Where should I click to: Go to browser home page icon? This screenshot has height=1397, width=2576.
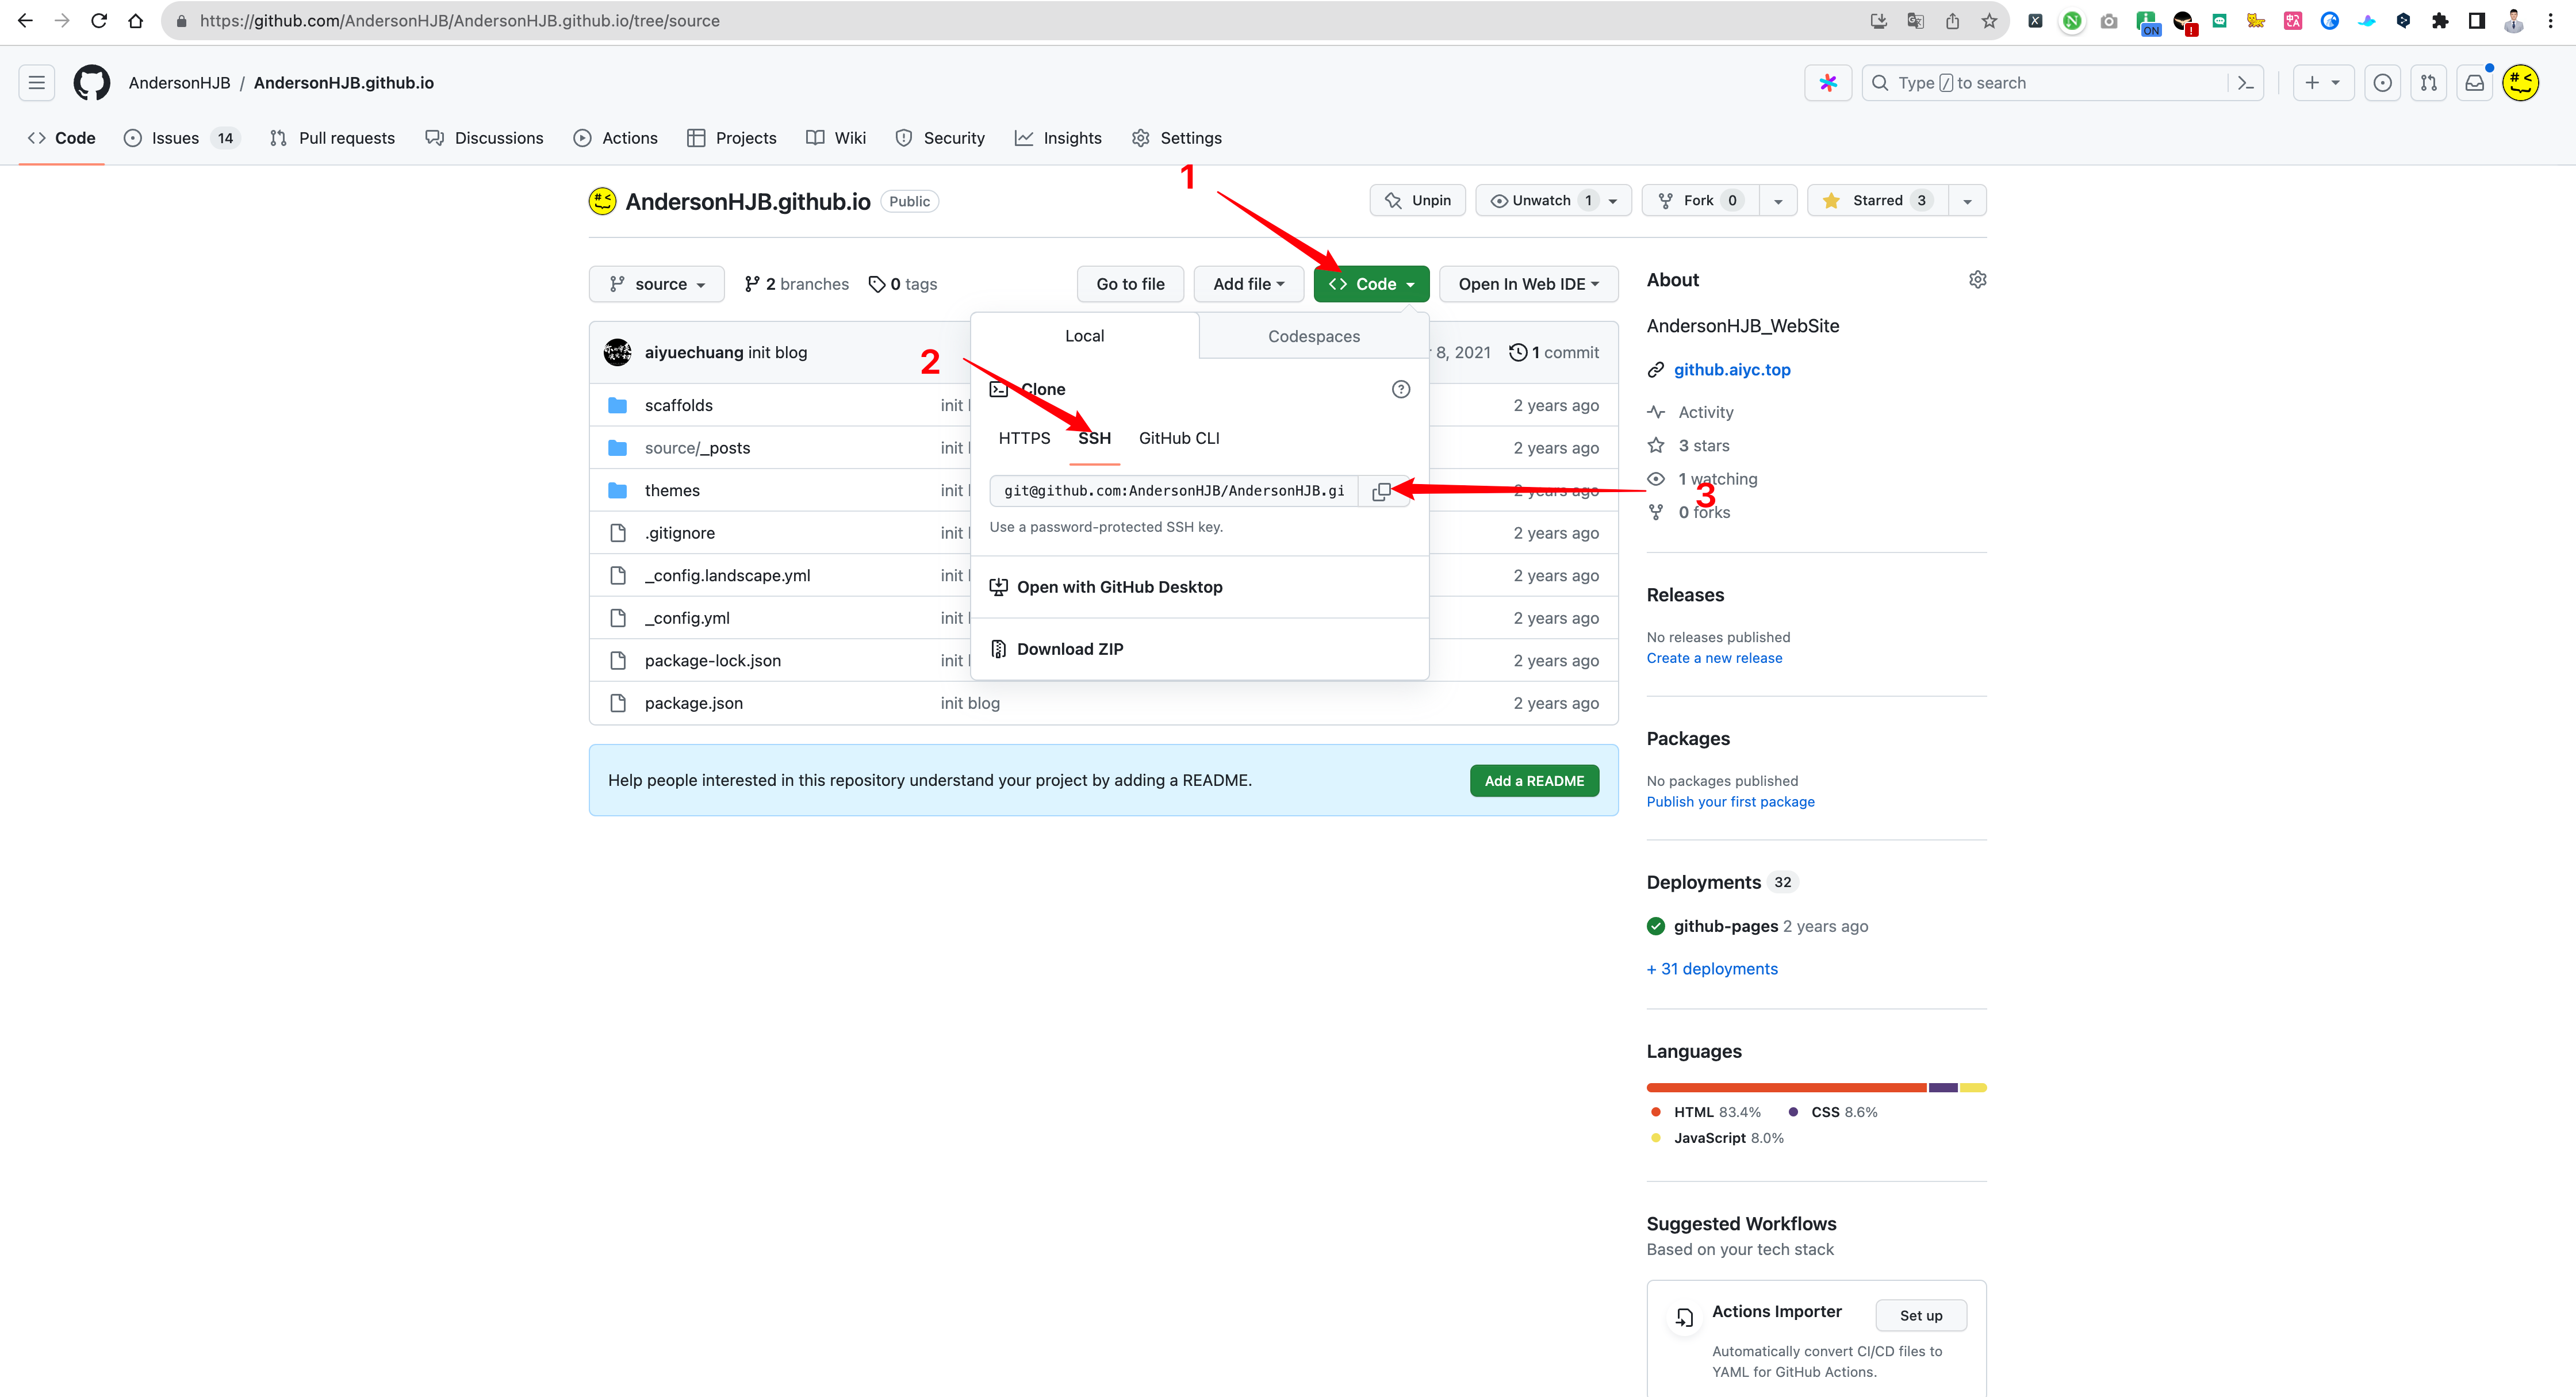click(136, 21)
